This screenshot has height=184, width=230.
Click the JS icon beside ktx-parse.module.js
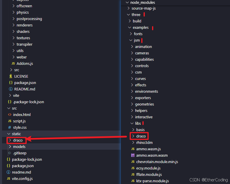coord(133,181)
